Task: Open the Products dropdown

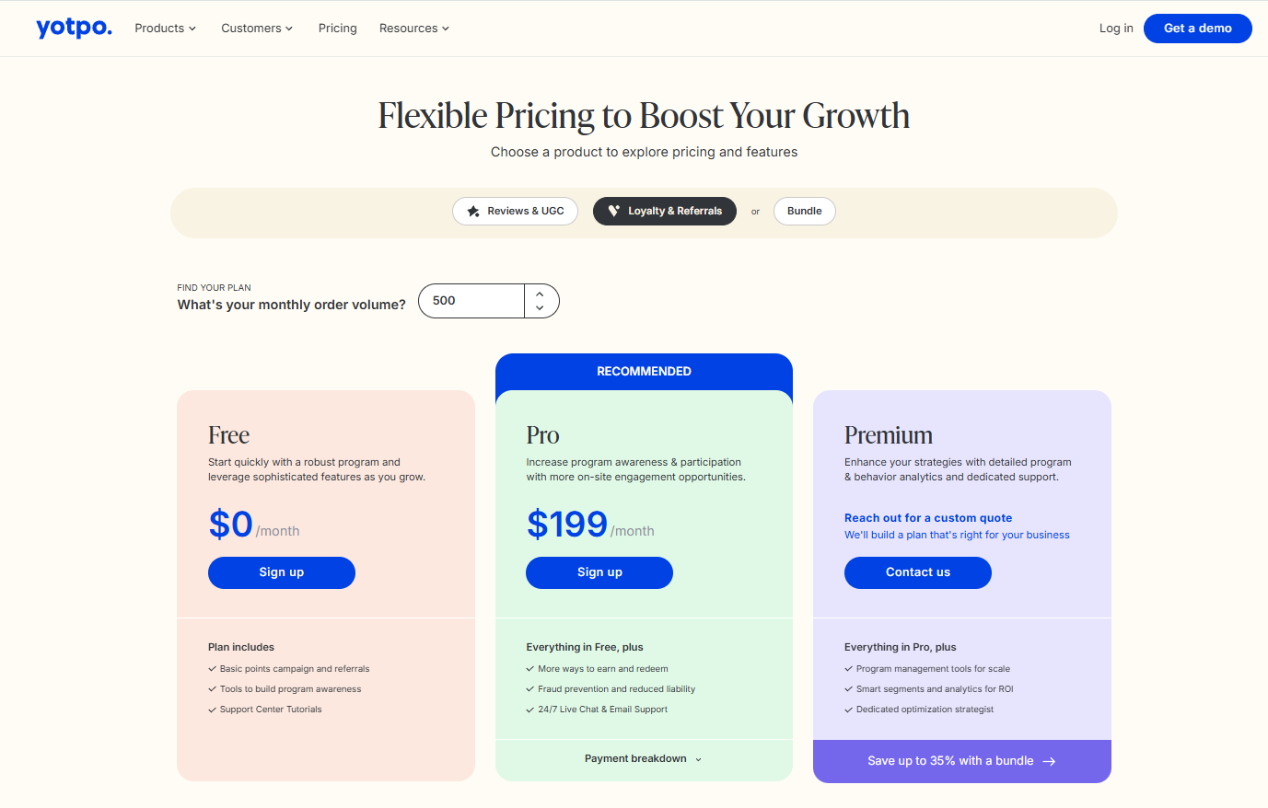Action: [165, 28]
